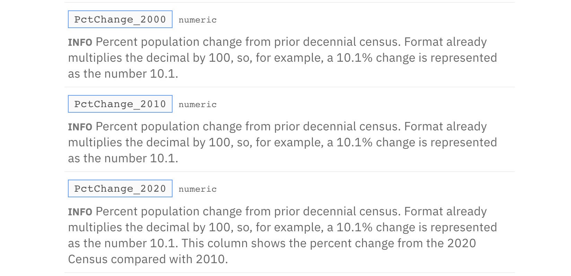This screenshot has width=571, height=276.
Task: Select the PctChange_2020 column name box
Action: (x=120, y=189)
